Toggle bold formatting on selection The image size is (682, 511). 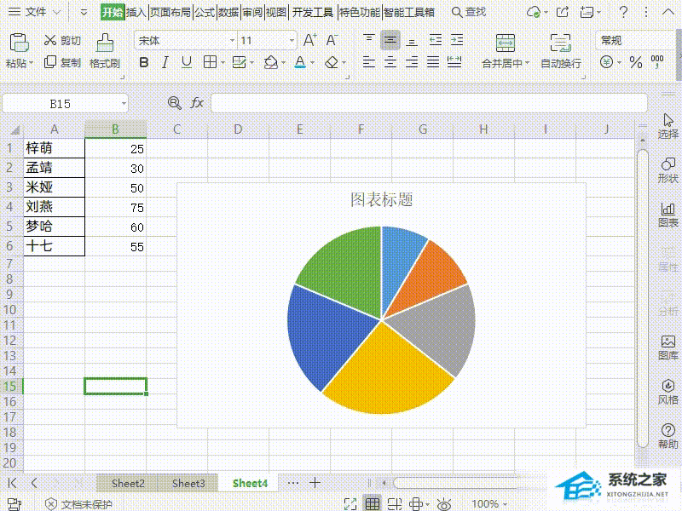pos(142,62)
